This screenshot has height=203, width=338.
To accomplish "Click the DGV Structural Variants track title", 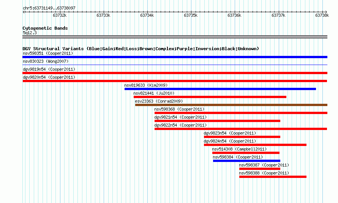I will (141, 49).
